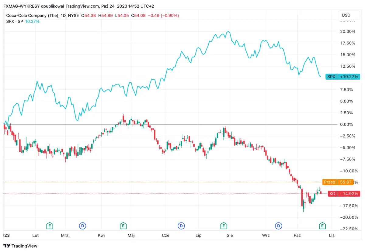365x252 pixels.
Task: Open the earnings E marker near Maj
Action: [x=123, y=226]
